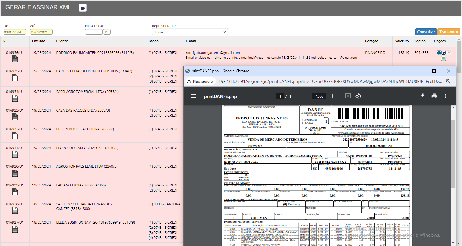Download the DANFE PDF
The image size is (462, 246).
[x=423, y=96]
